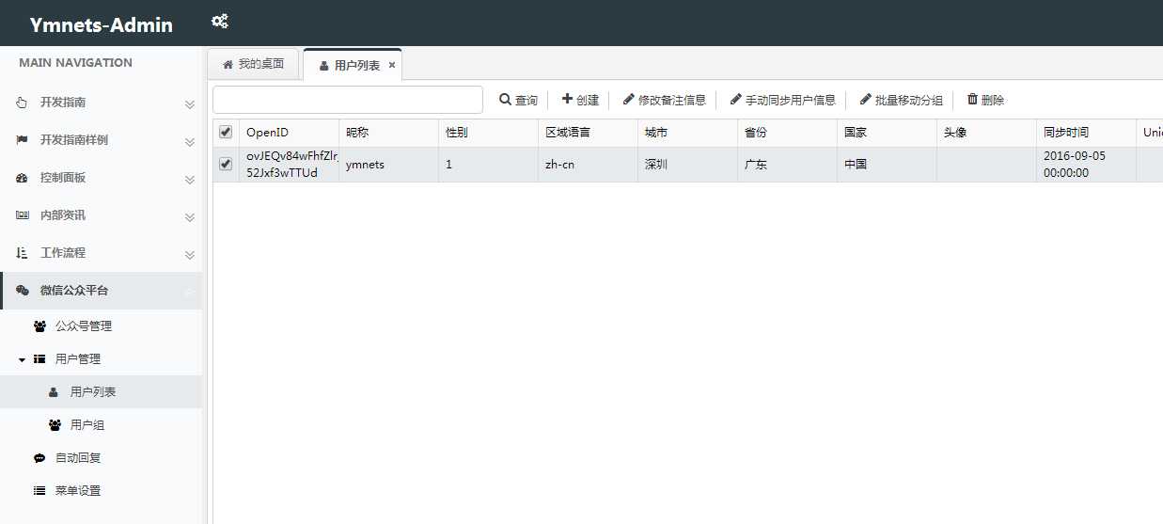Expand the 控制面板 menu chevron
Screen dimensions: 1163x524
click(x=189, y=180)
